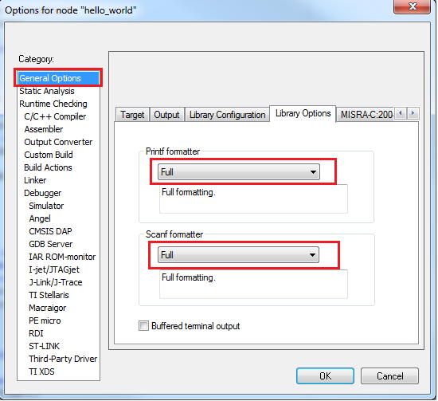Click the Printf formatter description box
This screenshot has width=438, height=401.
(253, 199)
